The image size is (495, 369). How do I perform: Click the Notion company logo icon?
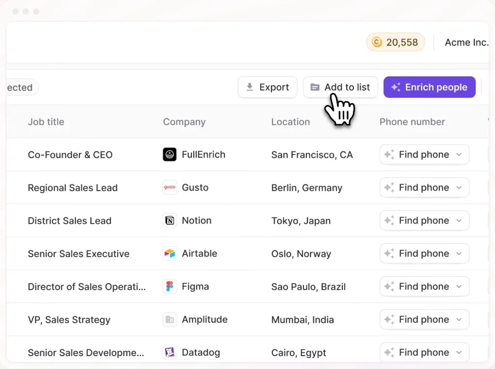(170, 220)
